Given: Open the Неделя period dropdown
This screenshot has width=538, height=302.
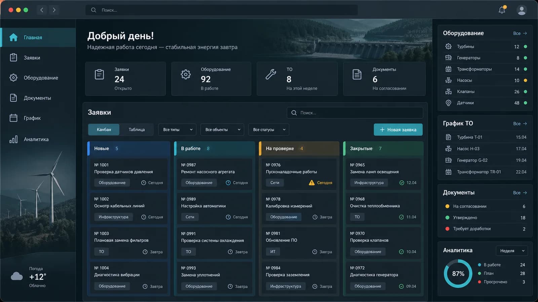Looking at the screenshot, I should pos(512,251).
